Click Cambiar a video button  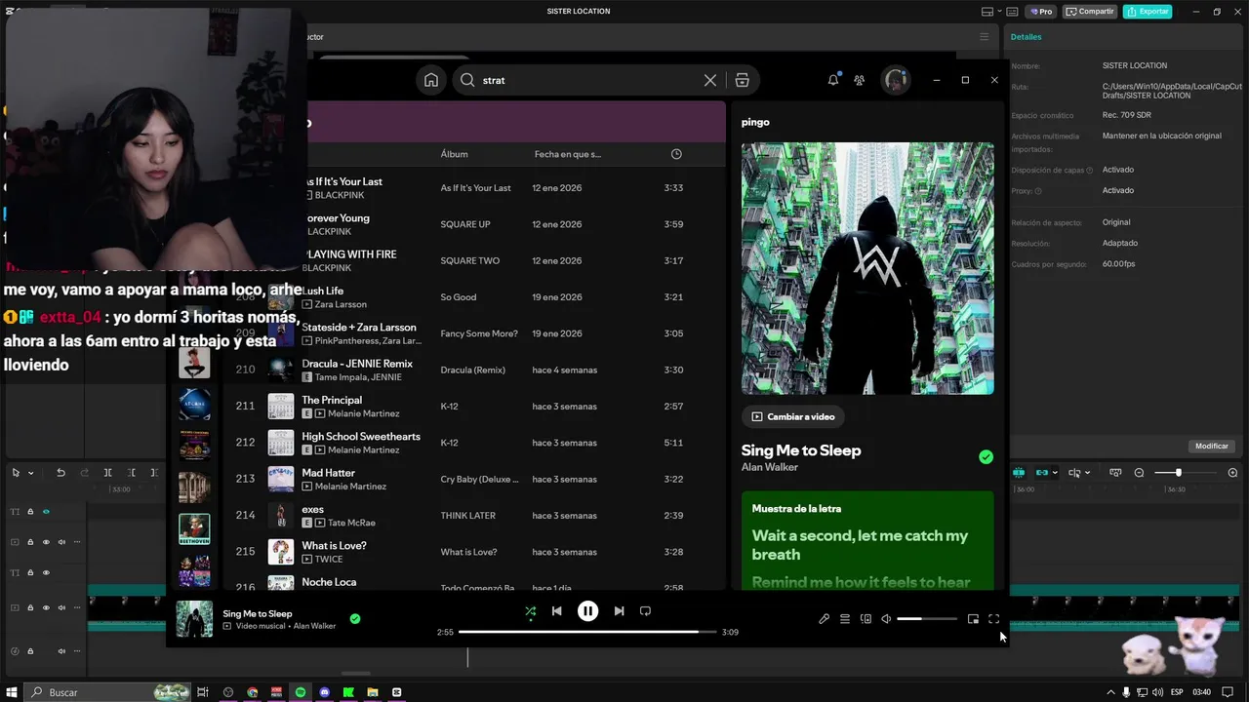click(793, 416)
